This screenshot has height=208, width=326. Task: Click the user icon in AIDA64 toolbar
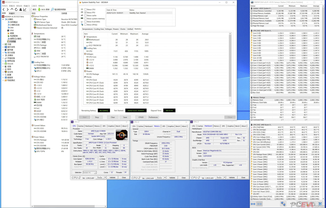[21, 10]
